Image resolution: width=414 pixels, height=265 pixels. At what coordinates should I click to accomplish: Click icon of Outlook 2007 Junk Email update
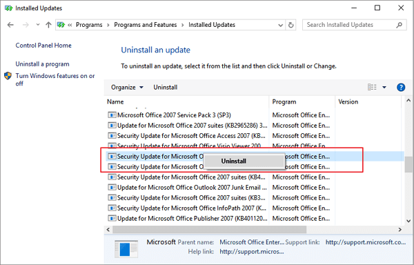tap(112, 188)
